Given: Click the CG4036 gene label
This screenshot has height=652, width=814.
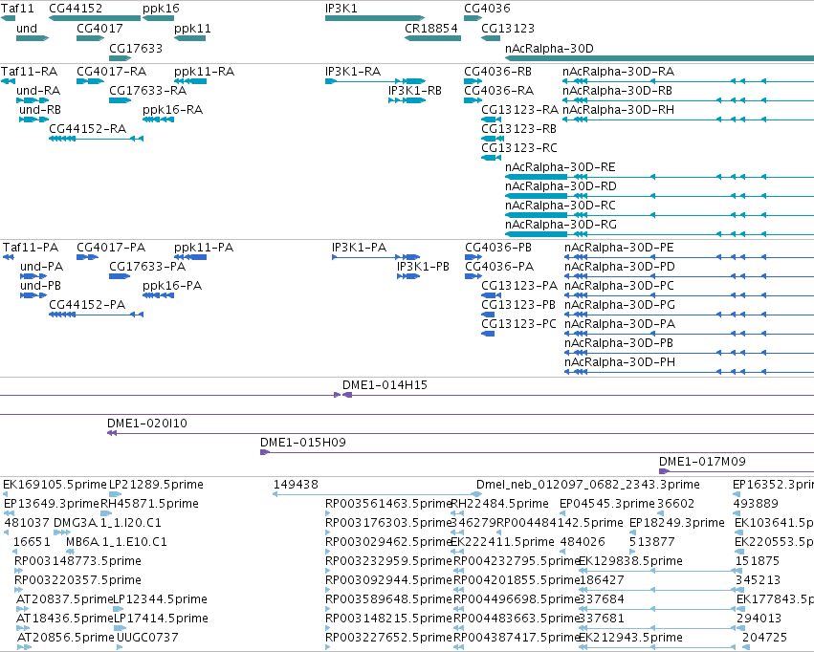Looking at the screenshot, I should click(487, 9).
